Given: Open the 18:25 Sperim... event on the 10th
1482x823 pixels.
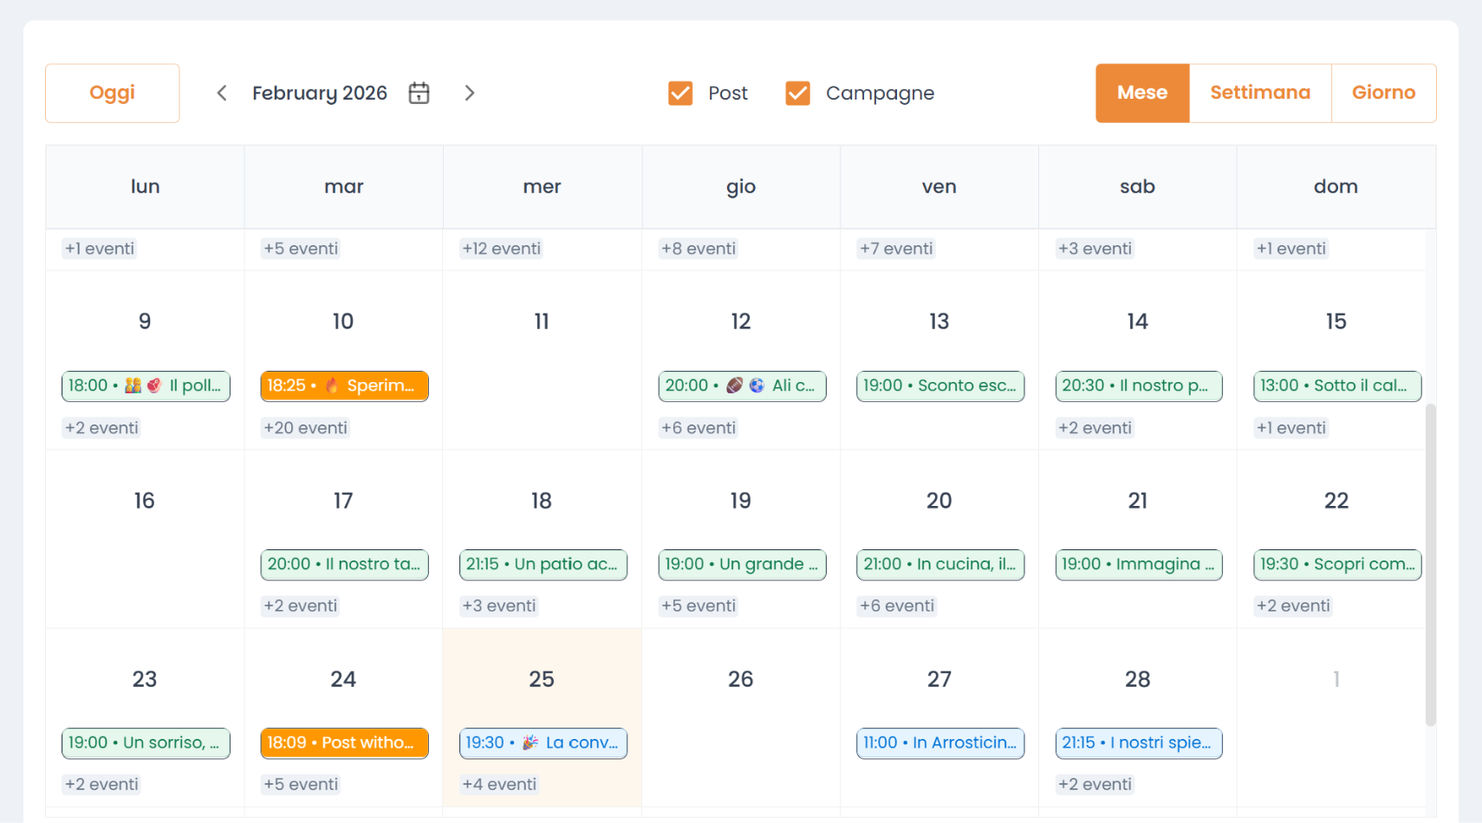Looking at the screenshot, I should (344, 386).
